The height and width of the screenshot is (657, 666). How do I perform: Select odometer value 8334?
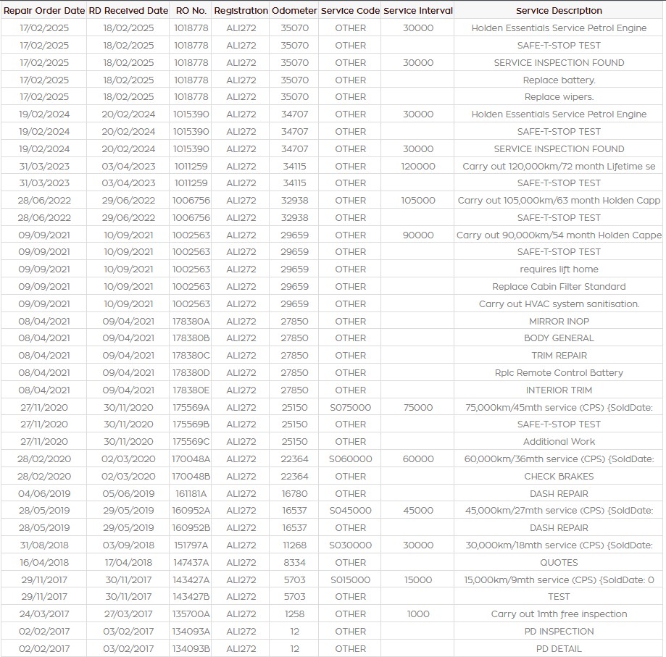294,562
